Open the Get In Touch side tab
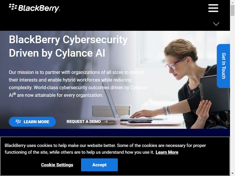Image resolution: width=235 pixels, height=176 pixels. 223,66
